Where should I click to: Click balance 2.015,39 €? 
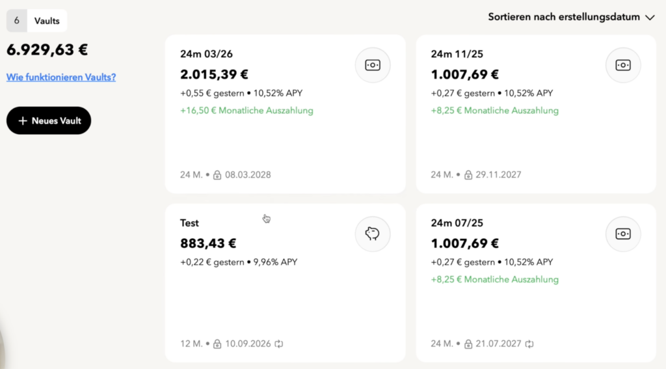tap(214, 74)
